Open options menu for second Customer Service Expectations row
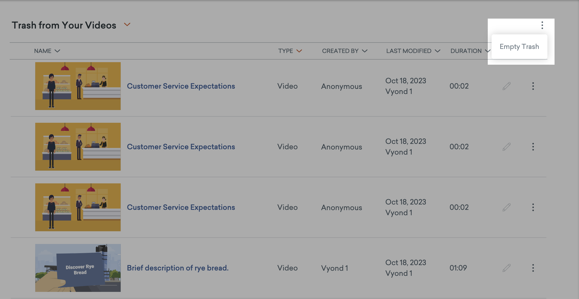This screenshot has width=579, height=299. (533, 146)
